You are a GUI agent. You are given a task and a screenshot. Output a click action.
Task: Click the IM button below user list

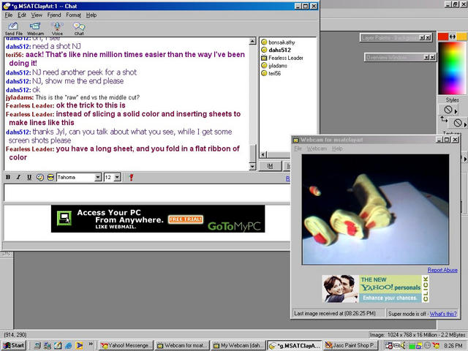pos(270,166)
